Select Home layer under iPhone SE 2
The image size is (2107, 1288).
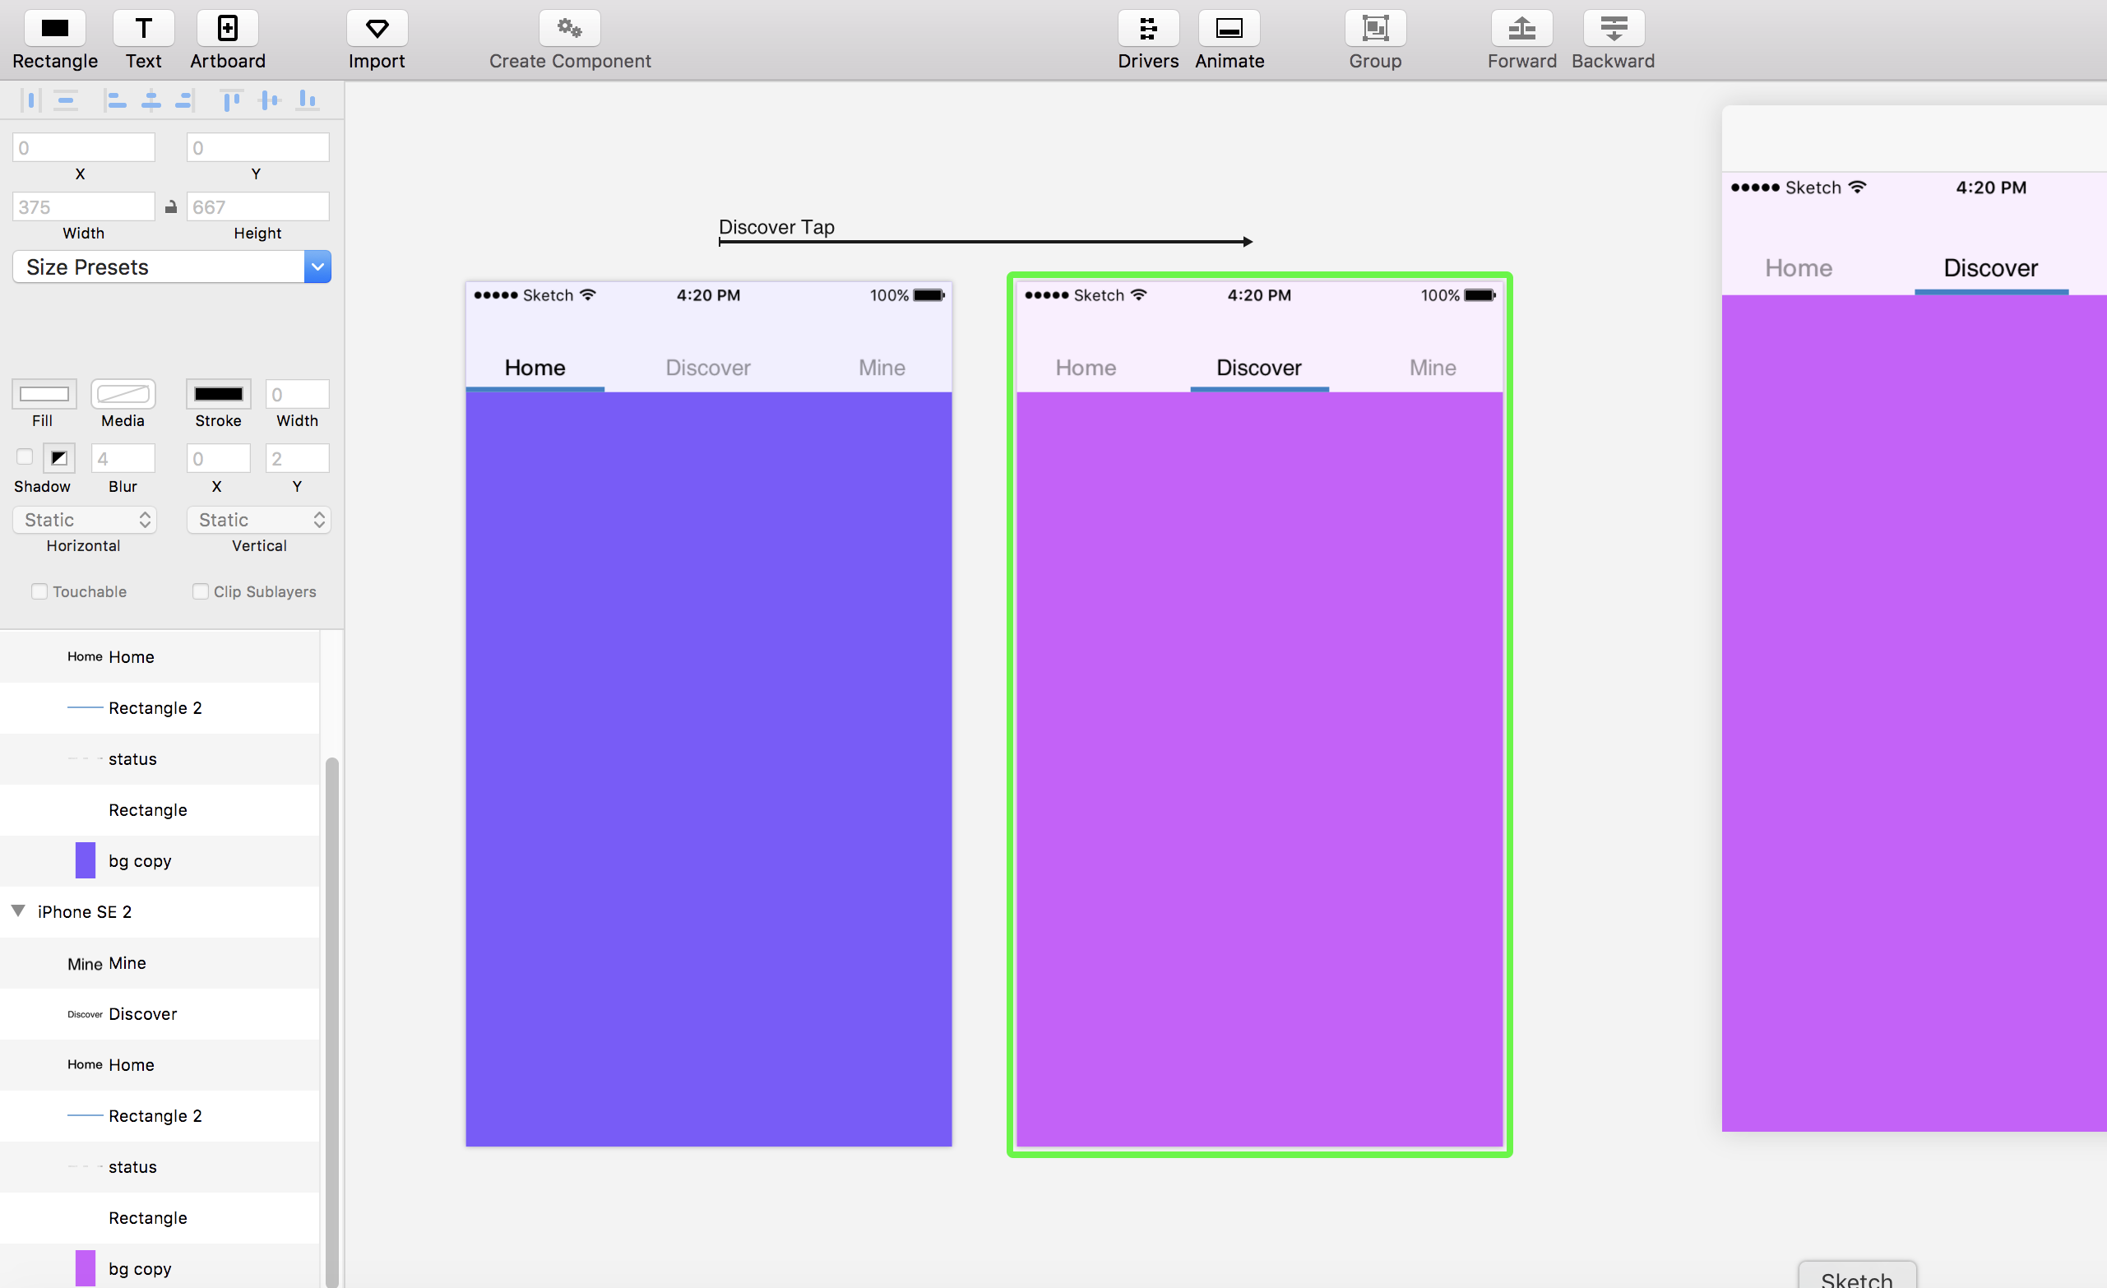click(160, 1065)
